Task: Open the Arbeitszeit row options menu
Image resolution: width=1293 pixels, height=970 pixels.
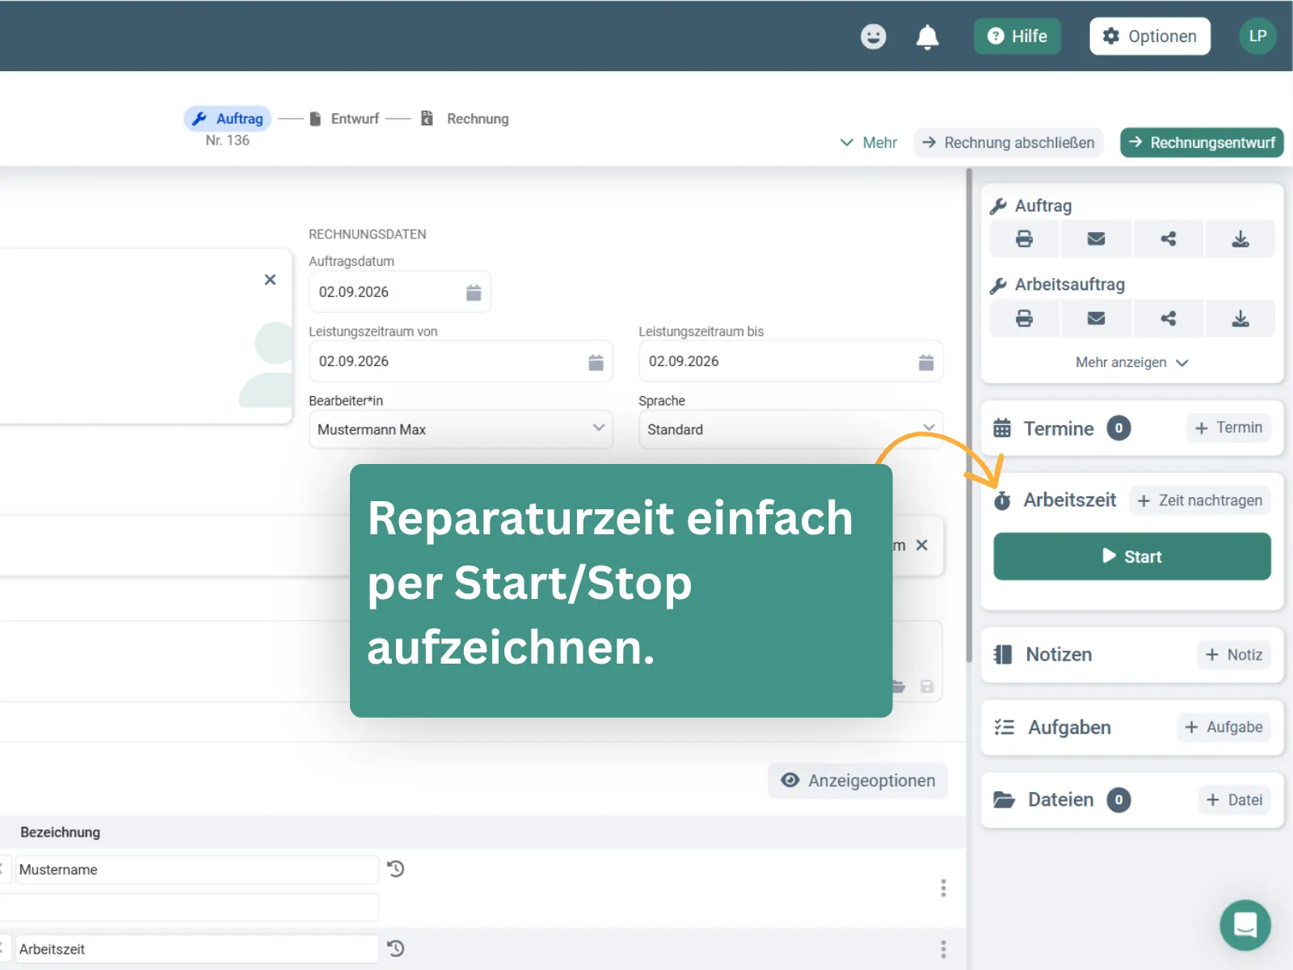Action: click(x=943, y=949)
